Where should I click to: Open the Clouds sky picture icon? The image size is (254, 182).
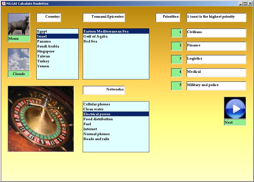click(x=19, y=59)
